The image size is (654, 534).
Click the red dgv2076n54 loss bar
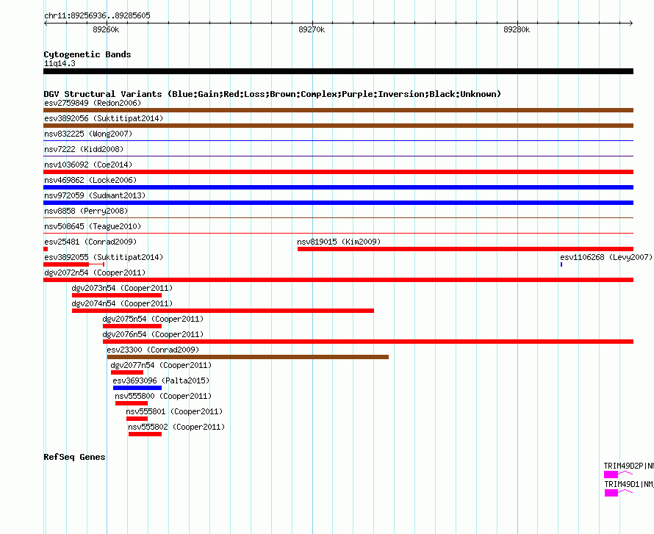[x=368, y=342]
